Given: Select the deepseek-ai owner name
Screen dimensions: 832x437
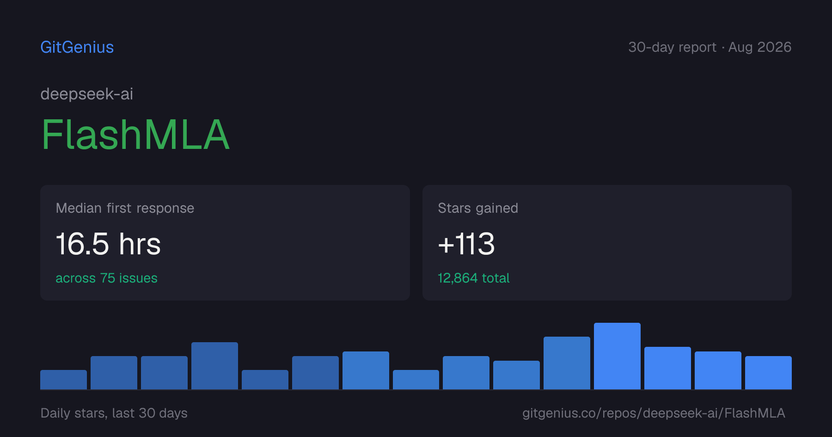Looking at the screenshot, I should (87, 94).
